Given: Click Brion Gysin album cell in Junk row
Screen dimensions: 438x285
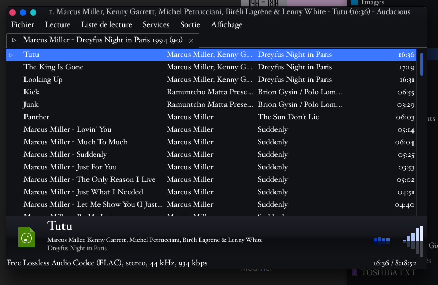Looking at the screenshot, I should tap(300, 105).
